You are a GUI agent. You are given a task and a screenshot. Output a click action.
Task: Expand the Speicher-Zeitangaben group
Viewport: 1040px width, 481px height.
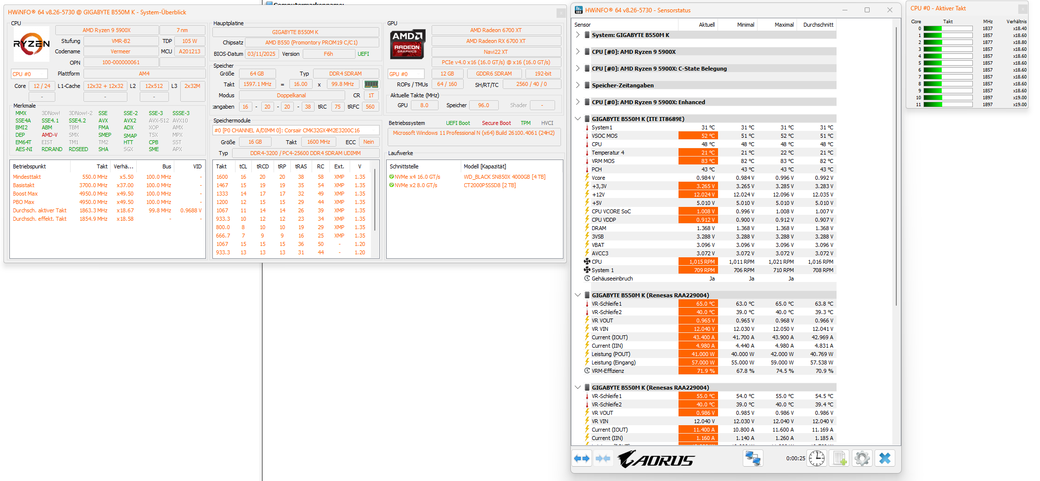[578, 85]
